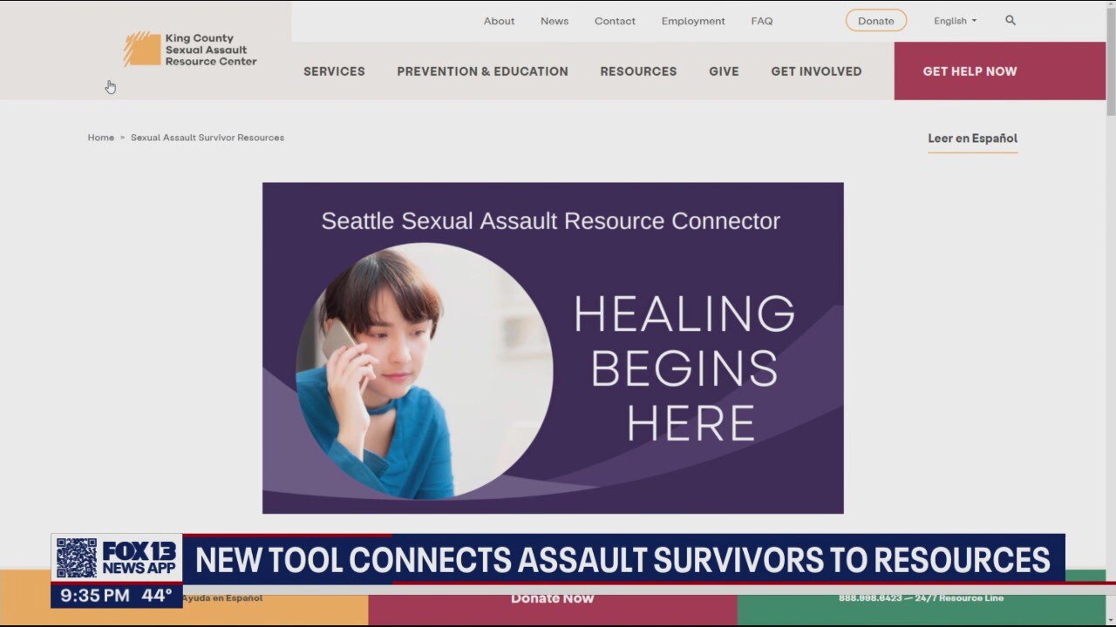Open the FAQ link

(x=762, y=21)
